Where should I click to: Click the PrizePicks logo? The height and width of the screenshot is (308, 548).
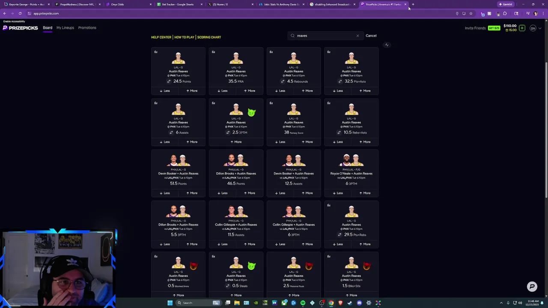click(x=21, y=28)
